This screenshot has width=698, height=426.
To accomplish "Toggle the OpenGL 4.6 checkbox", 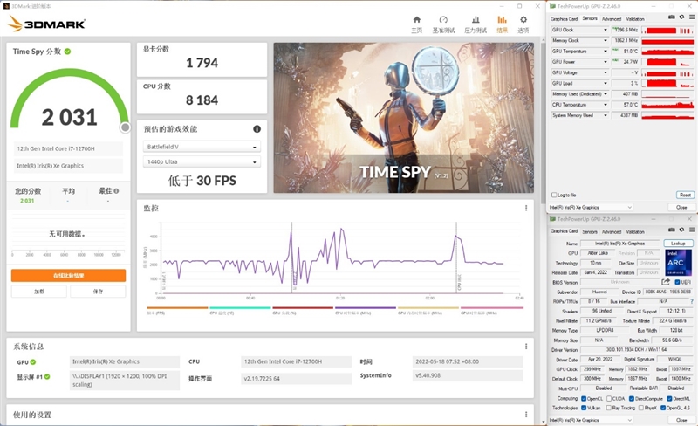I will pos(663,408).
